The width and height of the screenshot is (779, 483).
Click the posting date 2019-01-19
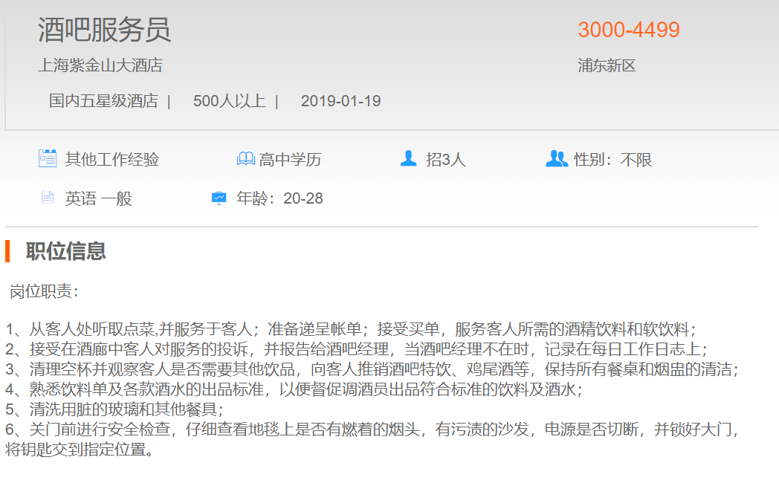coord(340,101)
